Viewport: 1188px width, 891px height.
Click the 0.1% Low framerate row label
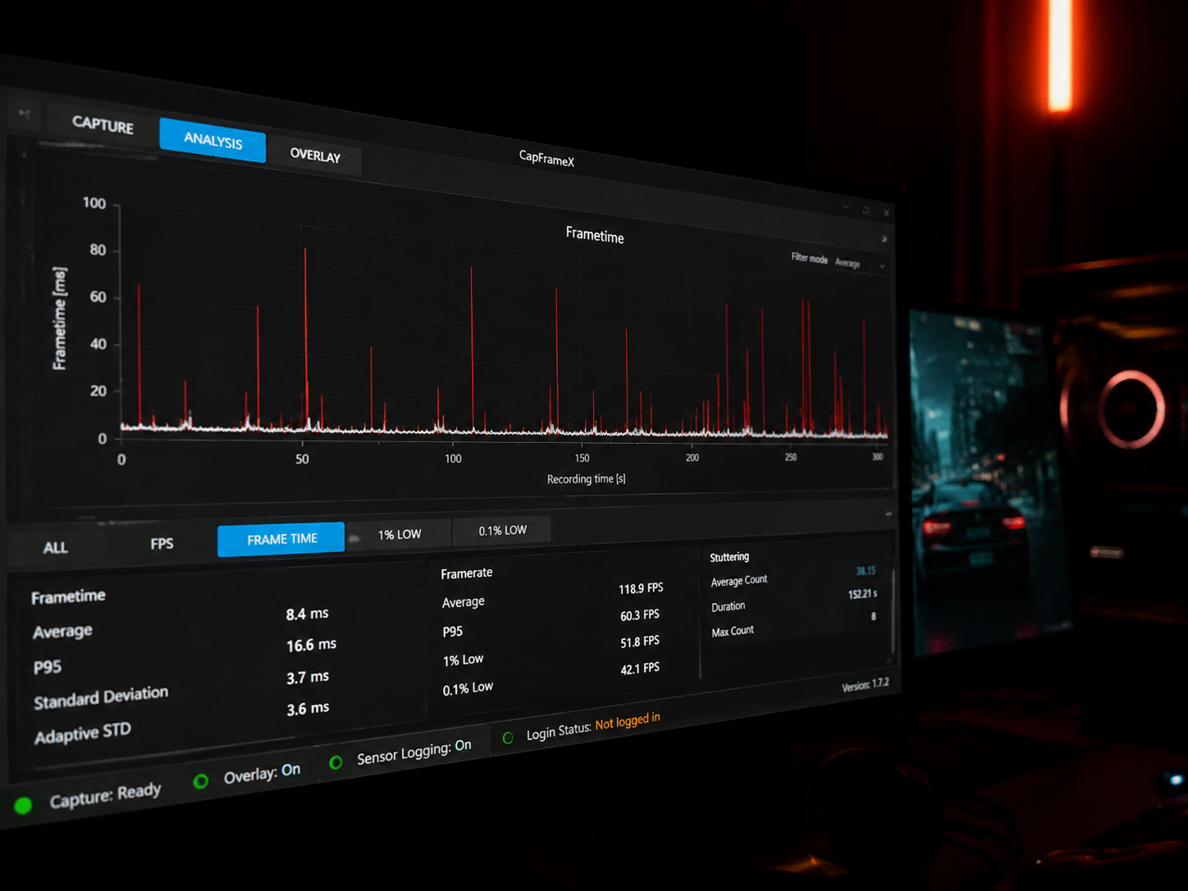468,688
